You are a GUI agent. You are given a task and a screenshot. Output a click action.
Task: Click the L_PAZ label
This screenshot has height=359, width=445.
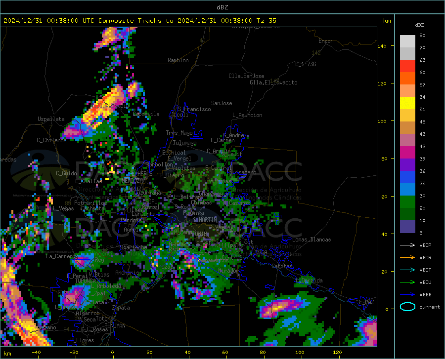366,302
